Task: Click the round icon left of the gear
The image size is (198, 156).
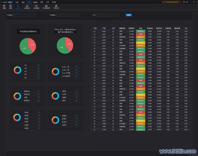Action: tap(184, 2)
